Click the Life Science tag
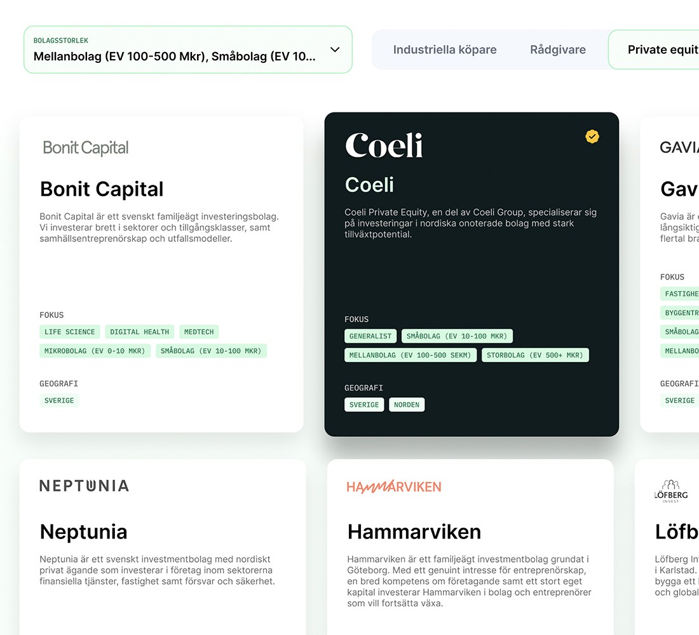 tap(69, 332)
